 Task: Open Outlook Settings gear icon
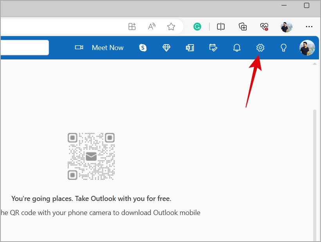260,48
